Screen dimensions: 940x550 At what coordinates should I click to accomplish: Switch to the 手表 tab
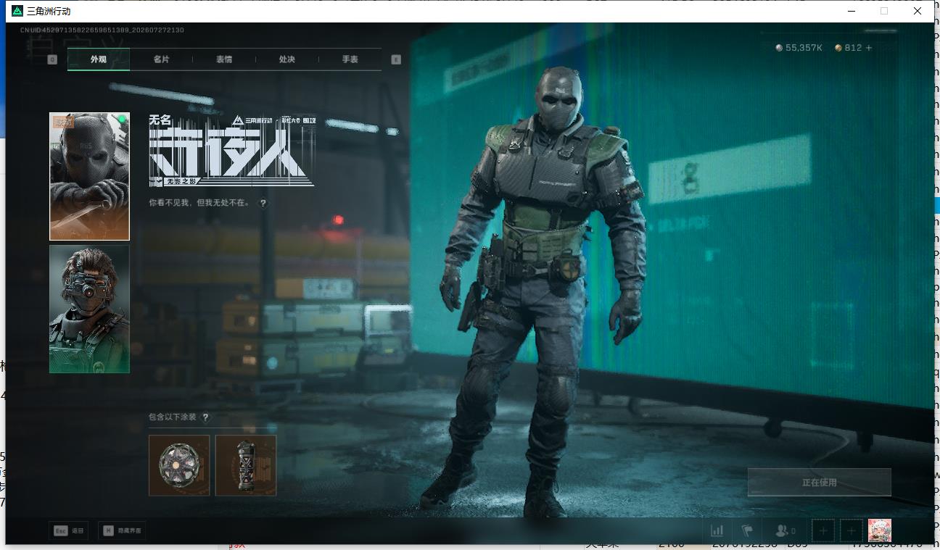click(350, 59)
